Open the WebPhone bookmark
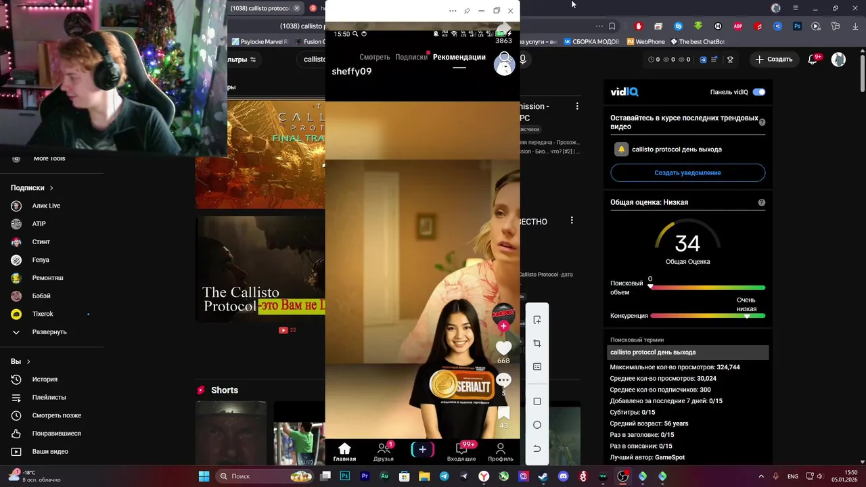 (646, 42)
